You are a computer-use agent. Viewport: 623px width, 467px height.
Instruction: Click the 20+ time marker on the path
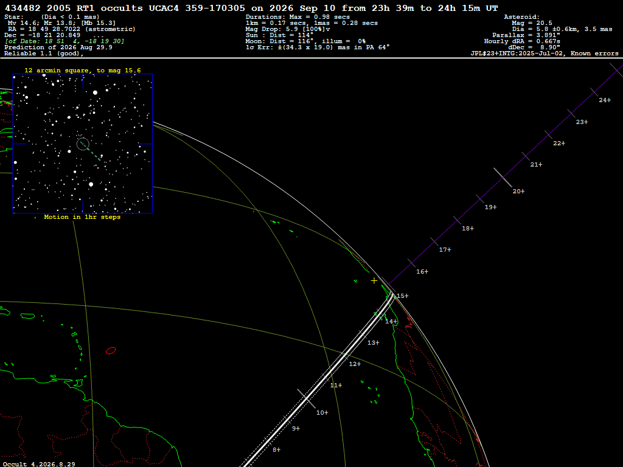pyautogui.click(x=518, y=192)
